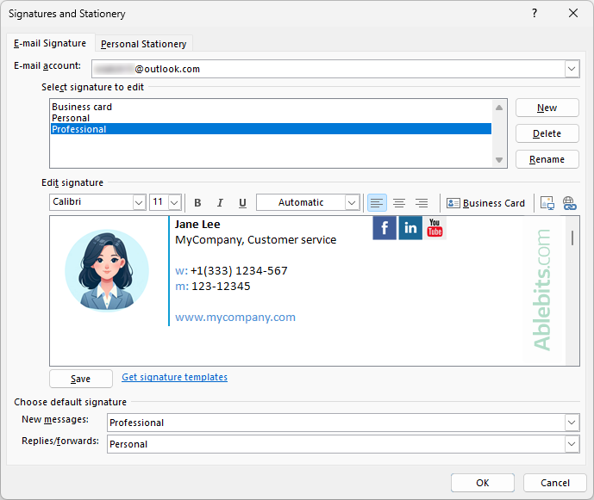Switch to the Personal Stationery tab
The image size is (594, 500).
click(x=143, y=44)
